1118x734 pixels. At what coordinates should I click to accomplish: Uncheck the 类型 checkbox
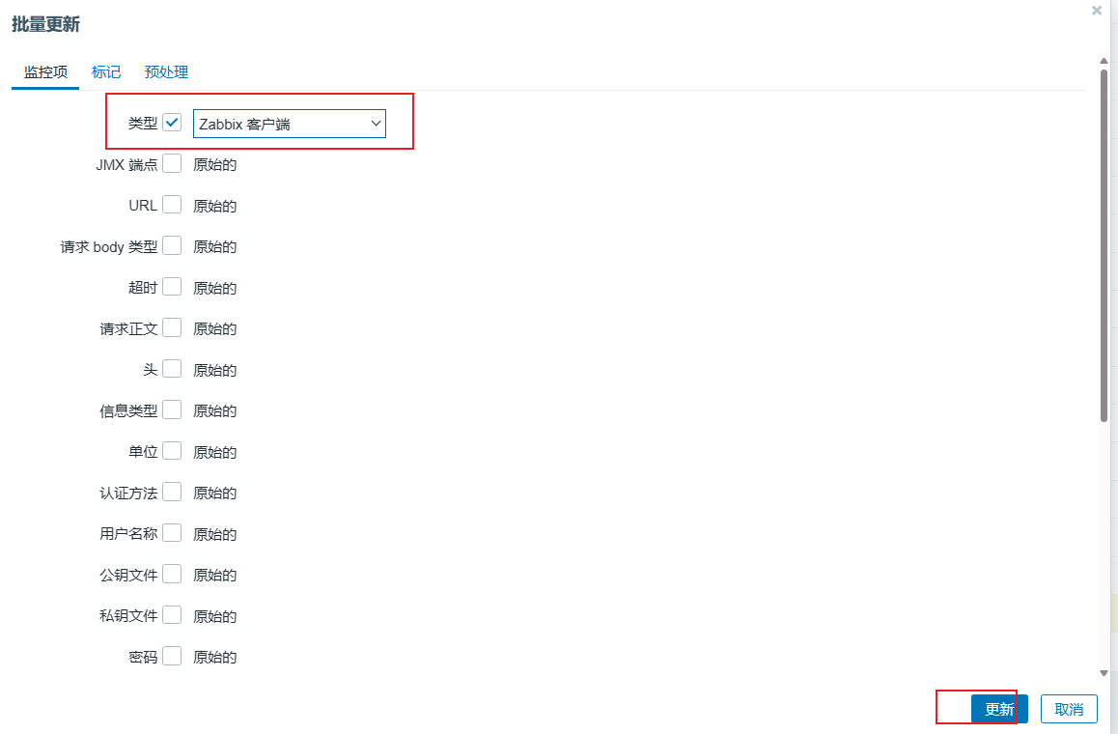[172, 123]
